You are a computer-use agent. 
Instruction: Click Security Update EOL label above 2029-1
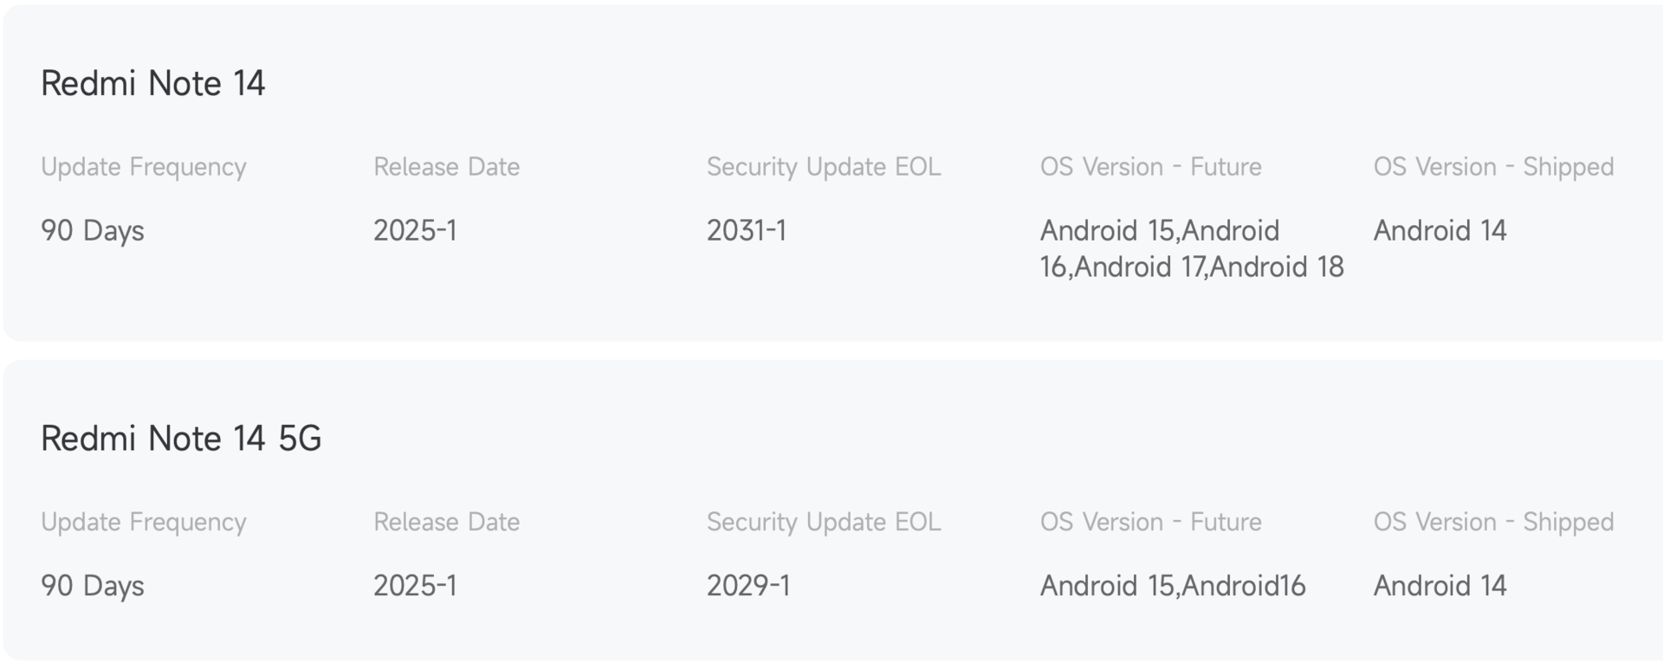pos(823,522)
